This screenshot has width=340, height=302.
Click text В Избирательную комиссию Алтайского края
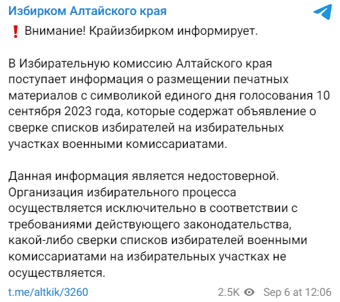(140, 63)
